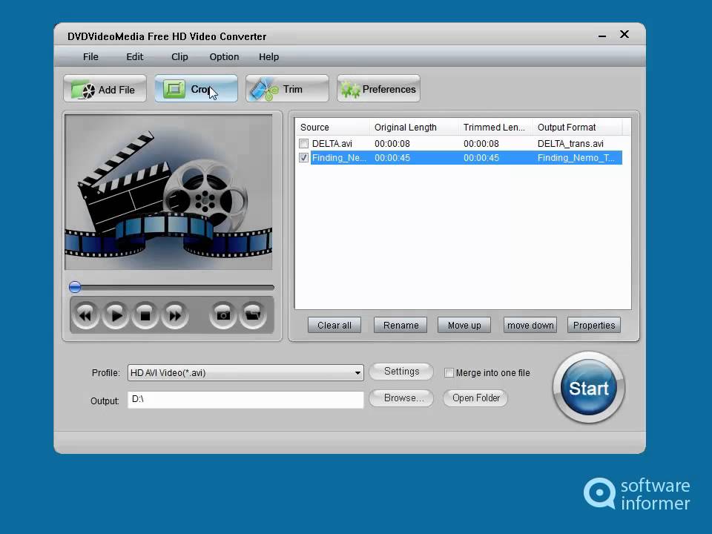Click the rewind playback button
Screen dimensions: 712x534
pos(85,315)
